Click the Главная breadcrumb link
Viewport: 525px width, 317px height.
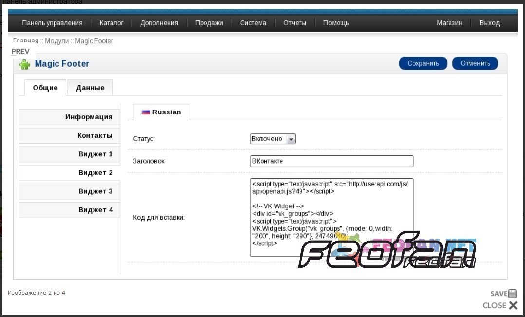coord(26,41)
